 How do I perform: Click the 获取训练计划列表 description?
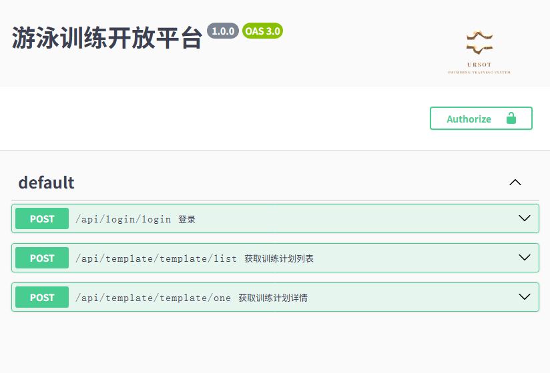279,258
